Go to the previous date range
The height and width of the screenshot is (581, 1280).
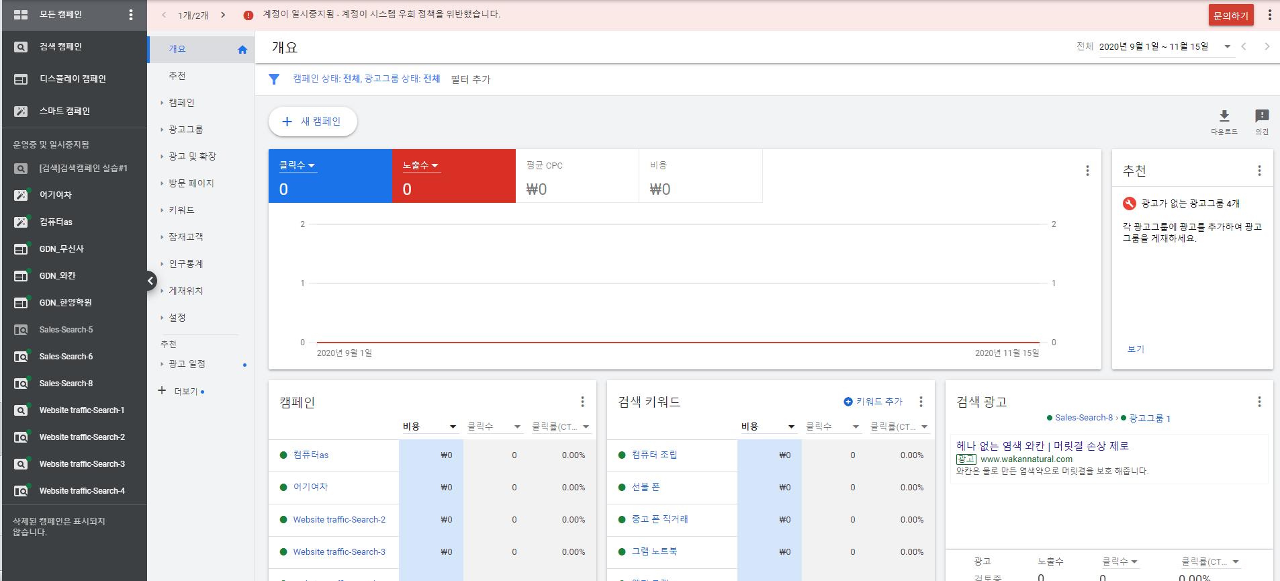pos(1244,46)
